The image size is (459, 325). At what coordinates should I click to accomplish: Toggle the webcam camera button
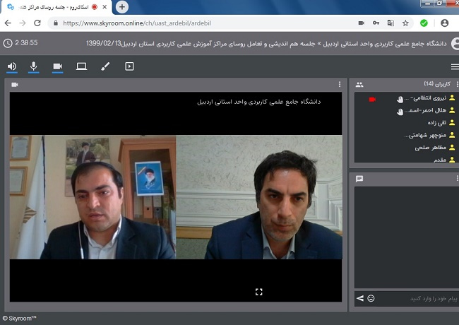[57, 66]
